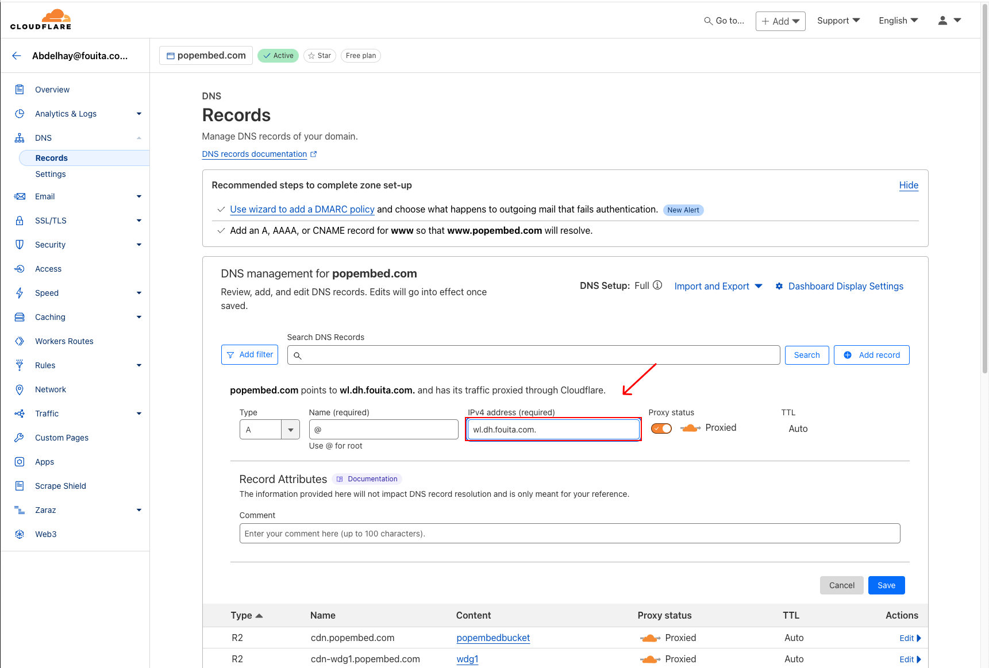The image size is (989, 668).
Task: Click the DNS network tree icon
Action: [x=20, y=138]
